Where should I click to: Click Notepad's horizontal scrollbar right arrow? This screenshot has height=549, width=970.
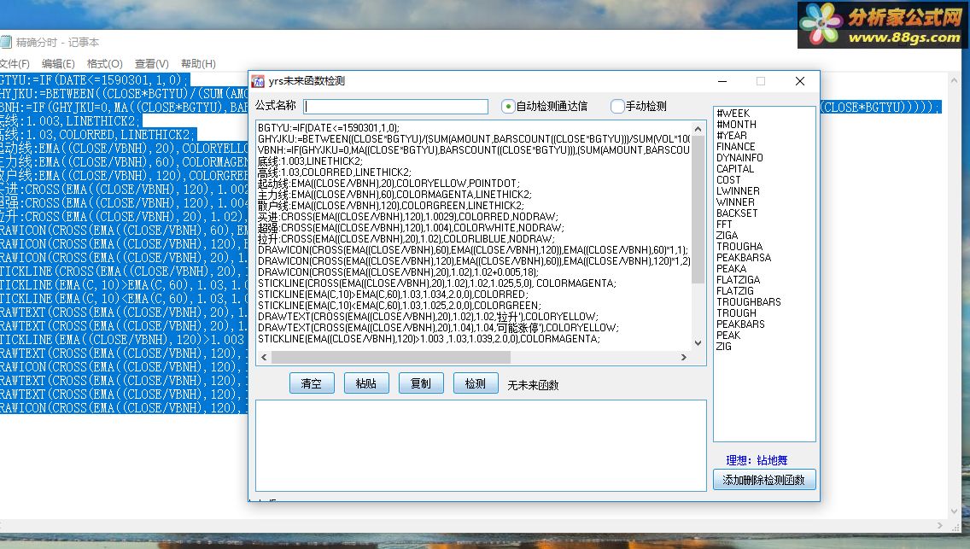click(x=939, y=525)
